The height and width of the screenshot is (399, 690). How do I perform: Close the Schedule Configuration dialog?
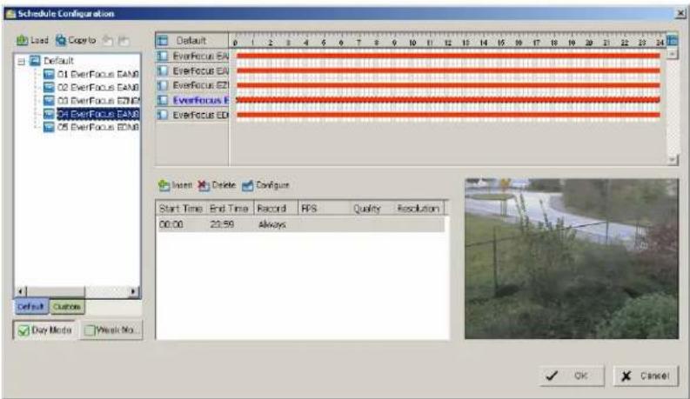click(680, 14)
